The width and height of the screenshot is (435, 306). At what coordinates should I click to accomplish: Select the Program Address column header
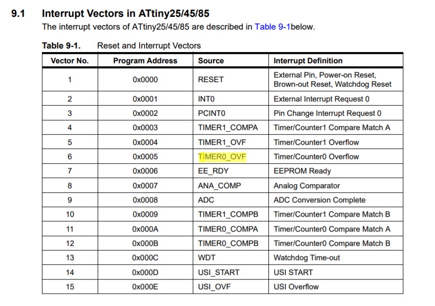[145, 61]
